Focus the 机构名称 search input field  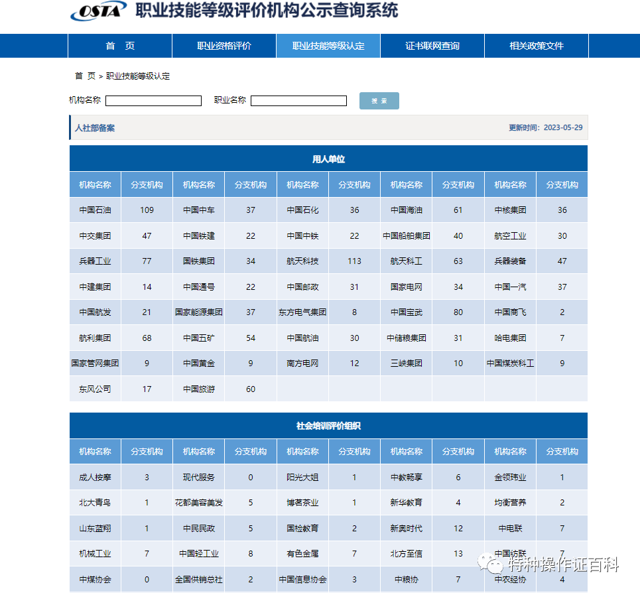point(153,101)
